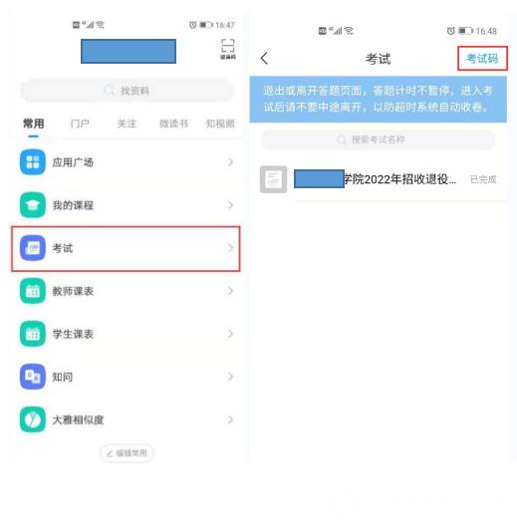Tap the scan QR code icon
This screenshot has width=517, height=528.
[x=228, y=49]
